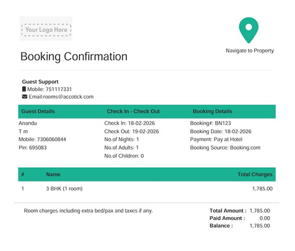Click the Payment: Pay at Hotel line
Screen dimensions: 295x251
pyautogui.click(x=216, y=139)
